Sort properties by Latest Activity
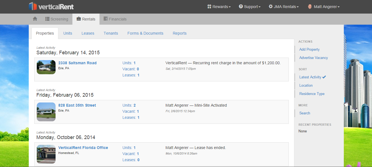The height and width of the screenshot is (167, 372). tap(310, 77)
